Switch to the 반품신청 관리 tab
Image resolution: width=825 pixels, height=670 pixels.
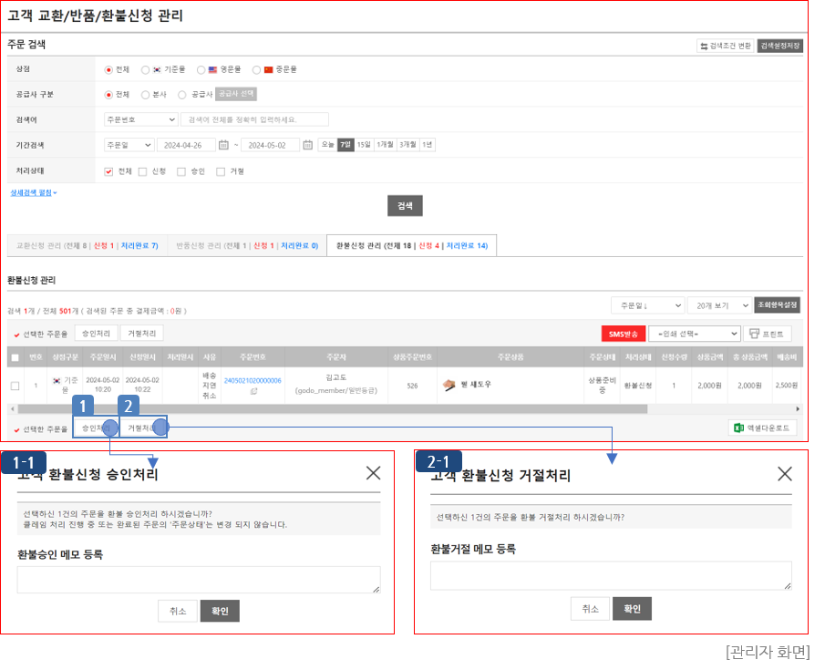click(x=247, y=246)
